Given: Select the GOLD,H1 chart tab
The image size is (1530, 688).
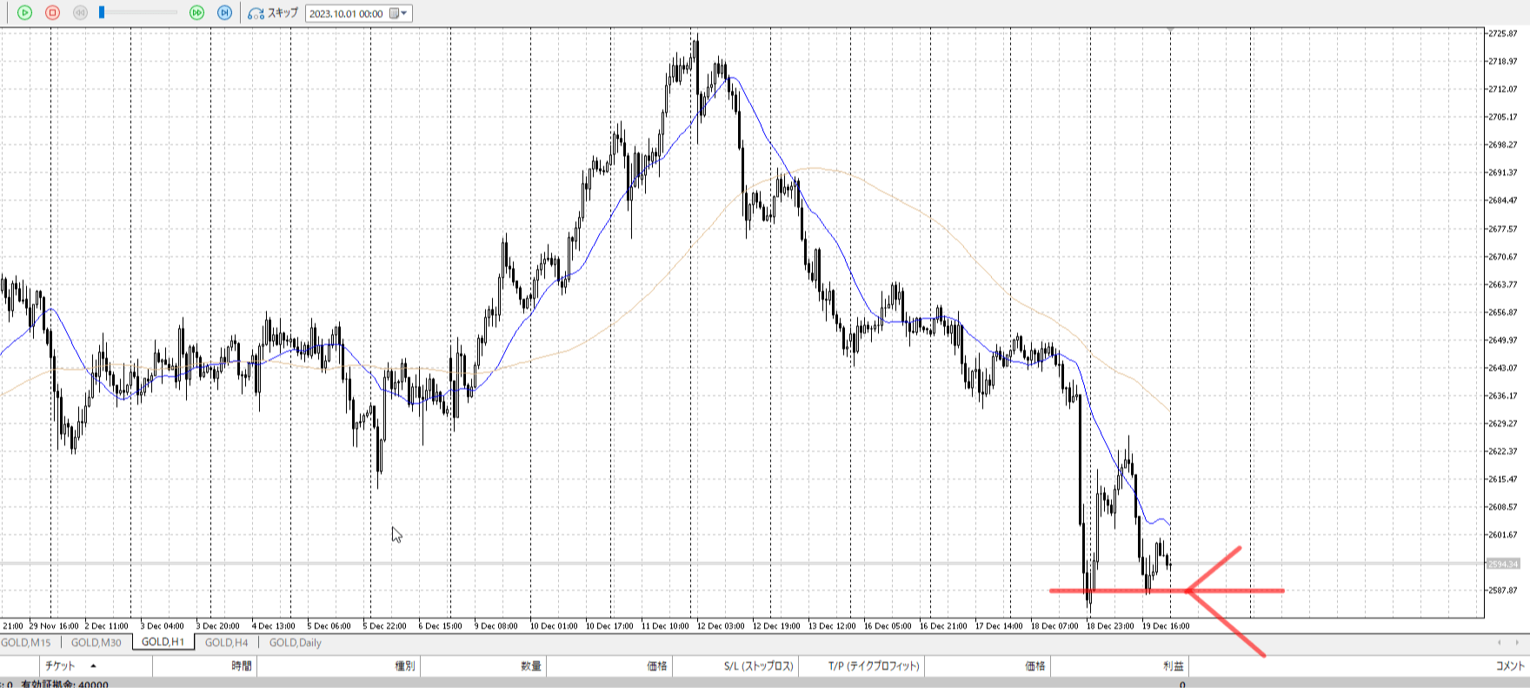Looking at the screenshot, I should coord(163,643).
